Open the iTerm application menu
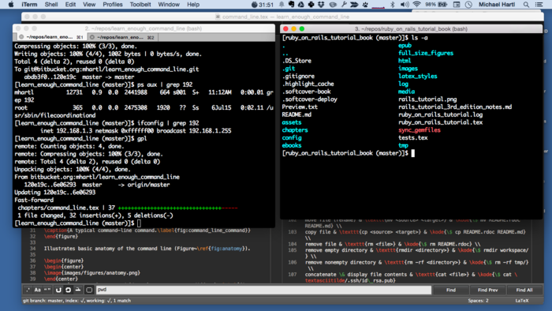The image size is (552, 311). [29, 5]
